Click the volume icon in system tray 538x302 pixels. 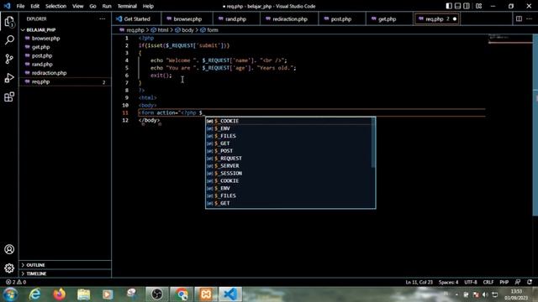[485, 294]
